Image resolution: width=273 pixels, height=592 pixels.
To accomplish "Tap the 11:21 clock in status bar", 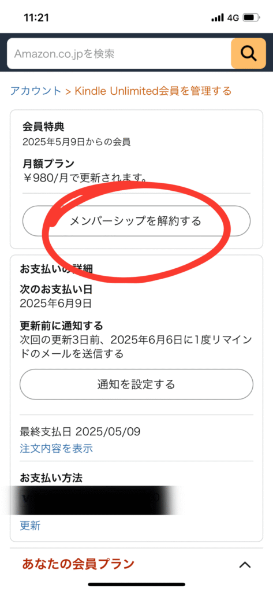I will [36, 17].
